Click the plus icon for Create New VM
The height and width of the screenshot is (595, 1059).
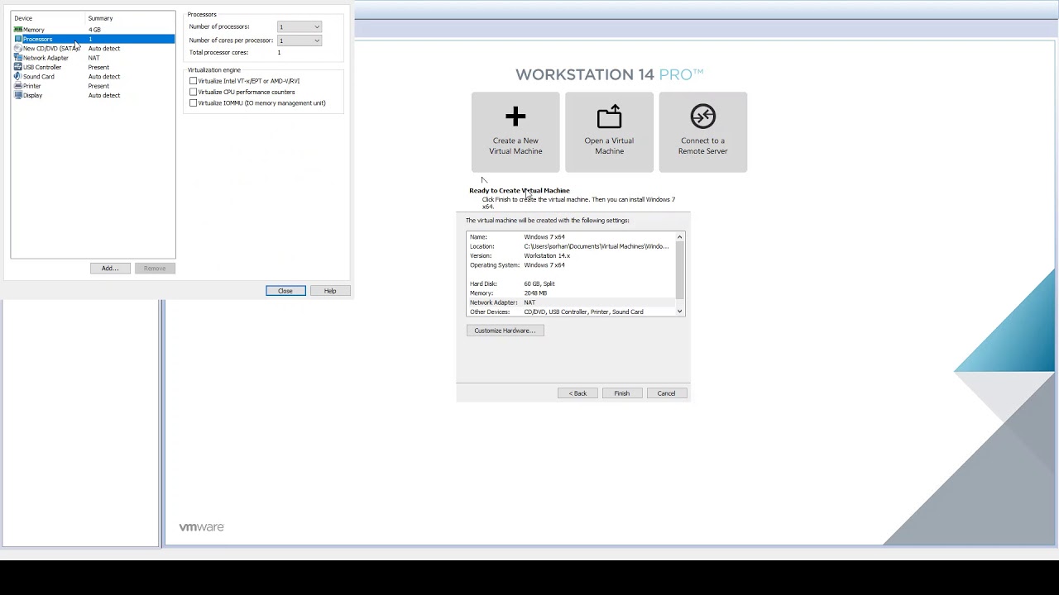click(515, 117)
